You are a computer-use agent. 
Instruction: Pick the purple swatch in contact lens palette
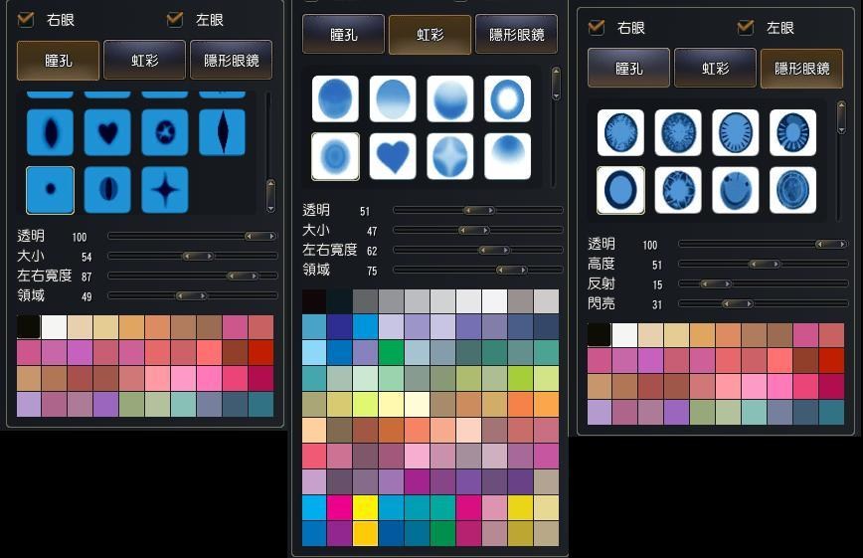[x=676, y=412]
